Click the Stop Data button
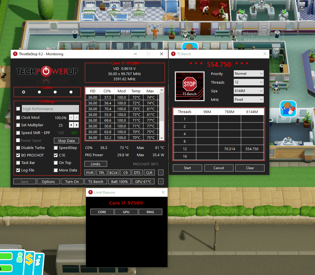This screenshot has width=315, height=275. (x=66, y=141)
